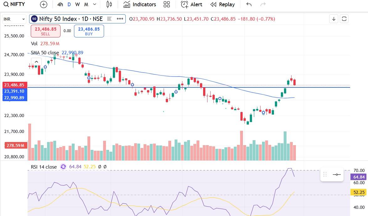The height and width of the screenshot is (216, 368).
Task: Click the 0.00 spread value
Action: [x=67, y=31]
